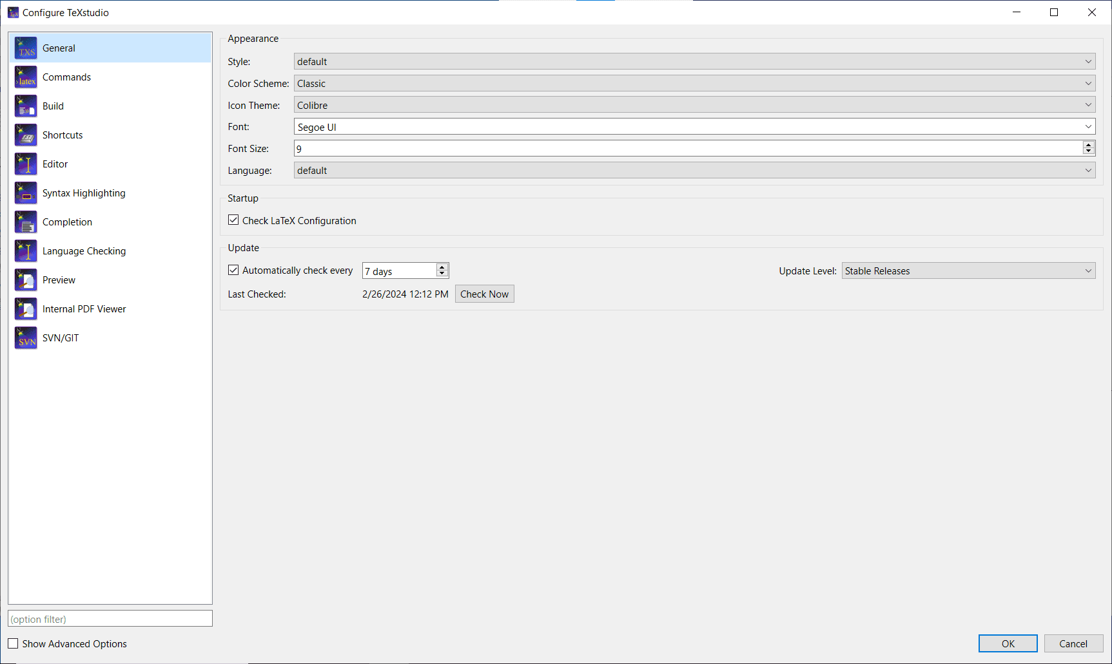The width and height of the screenshot is (1112, 664).
Task: Open the Font combo box list
Action: (x=1088, y=127)
